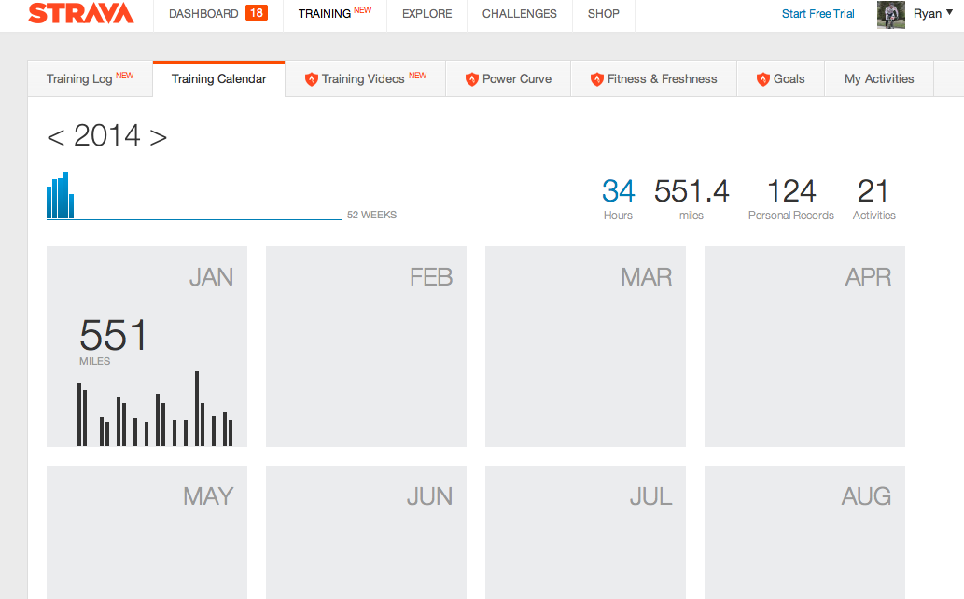Open the Training menu in top navigation
This screenshot has height=599, width=964.
(324, 14)
